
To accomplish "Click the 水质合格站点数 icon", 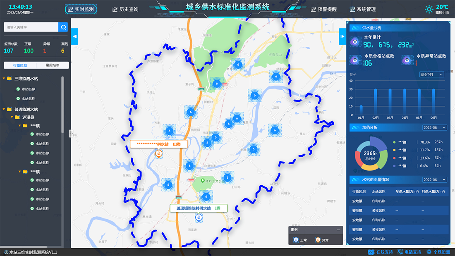I will tap(354, 60).
